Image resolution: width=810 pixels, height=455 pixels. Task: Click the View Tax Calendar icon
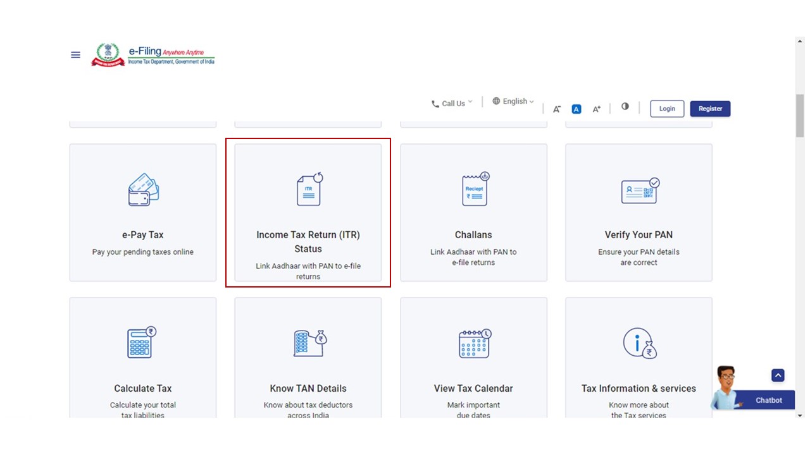point(473,343)
